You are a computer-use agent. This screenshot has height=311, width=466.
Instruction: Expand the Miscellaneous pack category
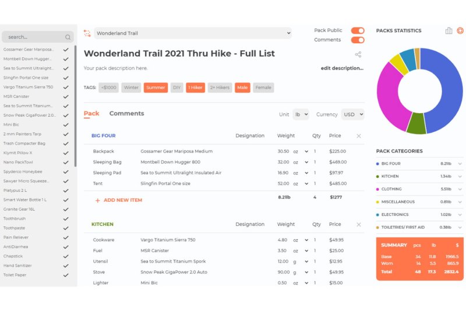[460, 202]
